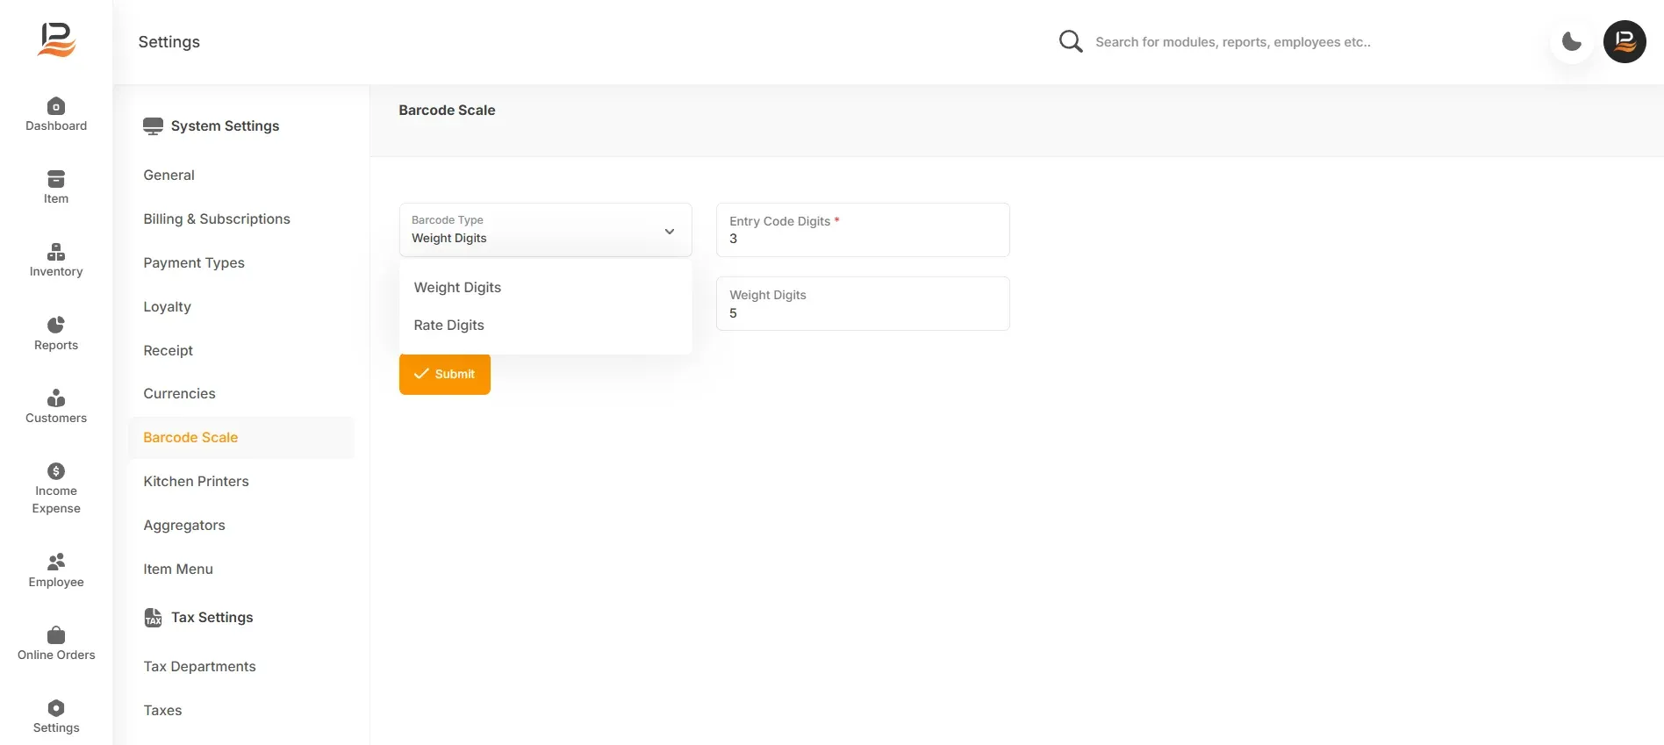Open the Dashboard sidebar icon
The width and height of the screenshot is (1664, 745).
coord(56,106)
